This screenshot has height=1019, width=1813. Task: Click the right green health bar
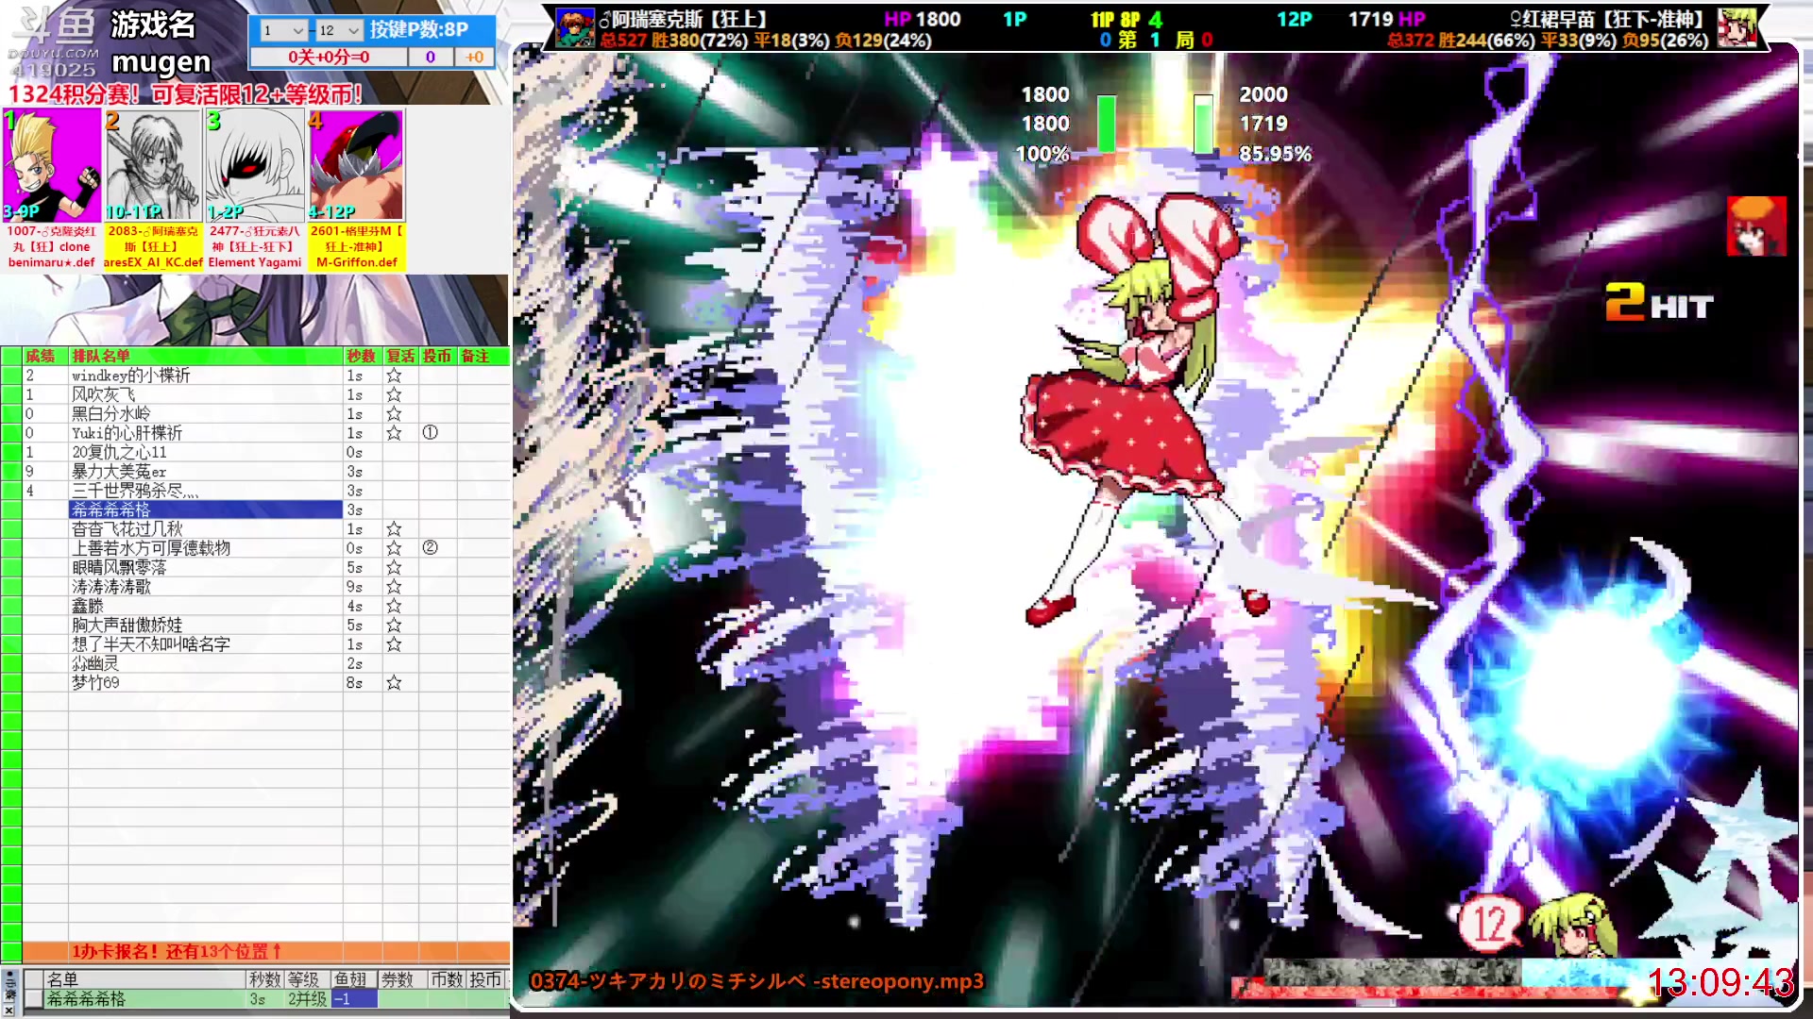(x=1203, y=124)
